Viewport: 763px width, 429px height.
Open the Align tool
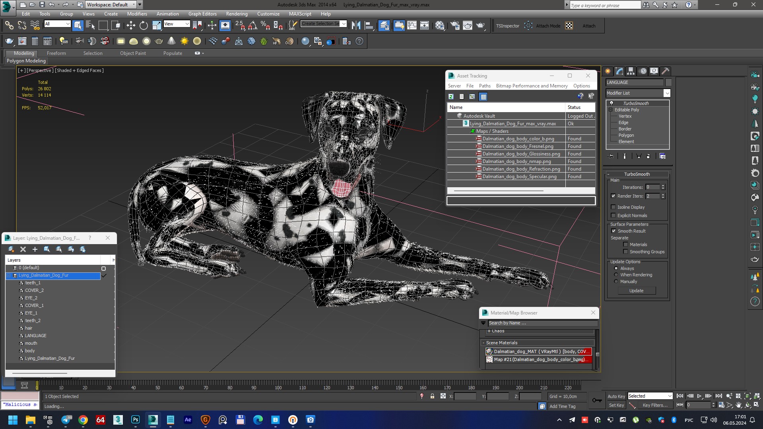pyautogui.click(x=369, y=25)
